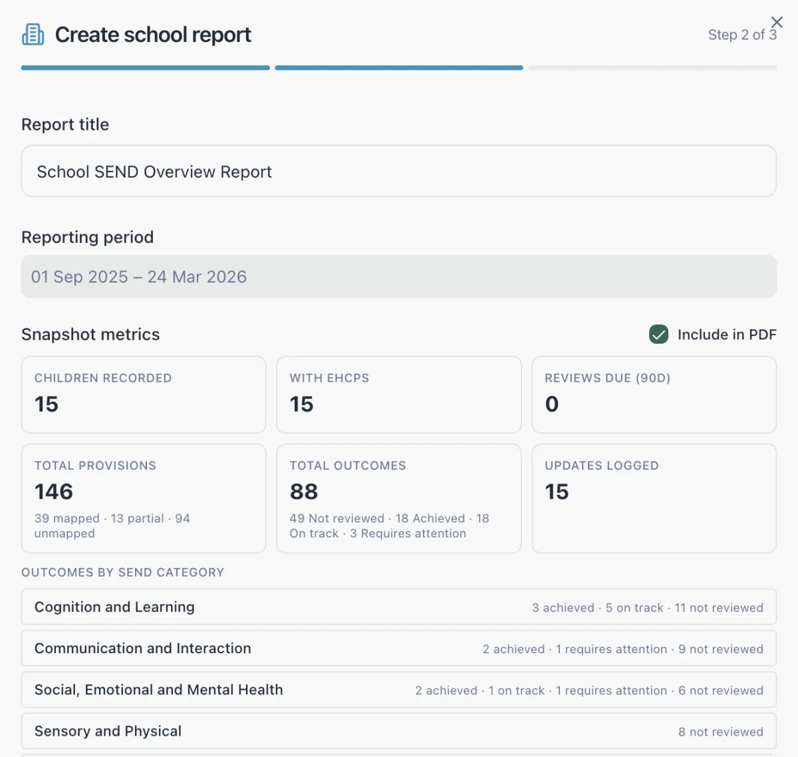
Task: Expand the Communication and Interaction row
Action: point(398,649)
